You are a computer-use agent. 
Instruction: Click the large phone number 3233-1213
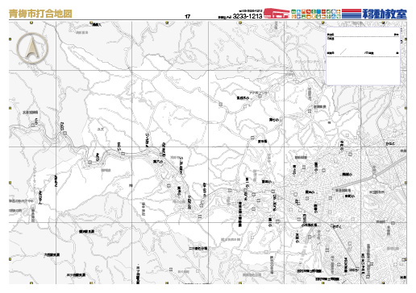click(248, 16)
